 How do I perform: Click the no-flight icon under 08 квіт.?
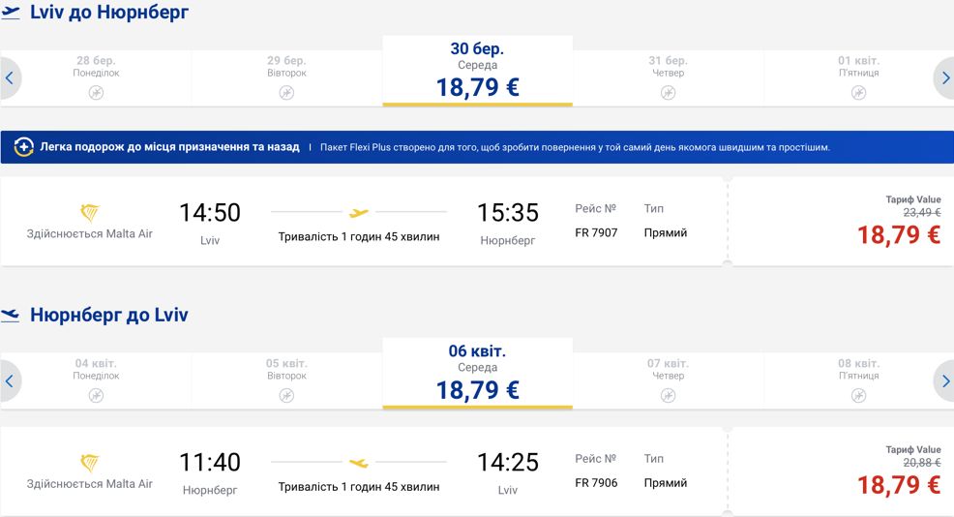point(858,396)
